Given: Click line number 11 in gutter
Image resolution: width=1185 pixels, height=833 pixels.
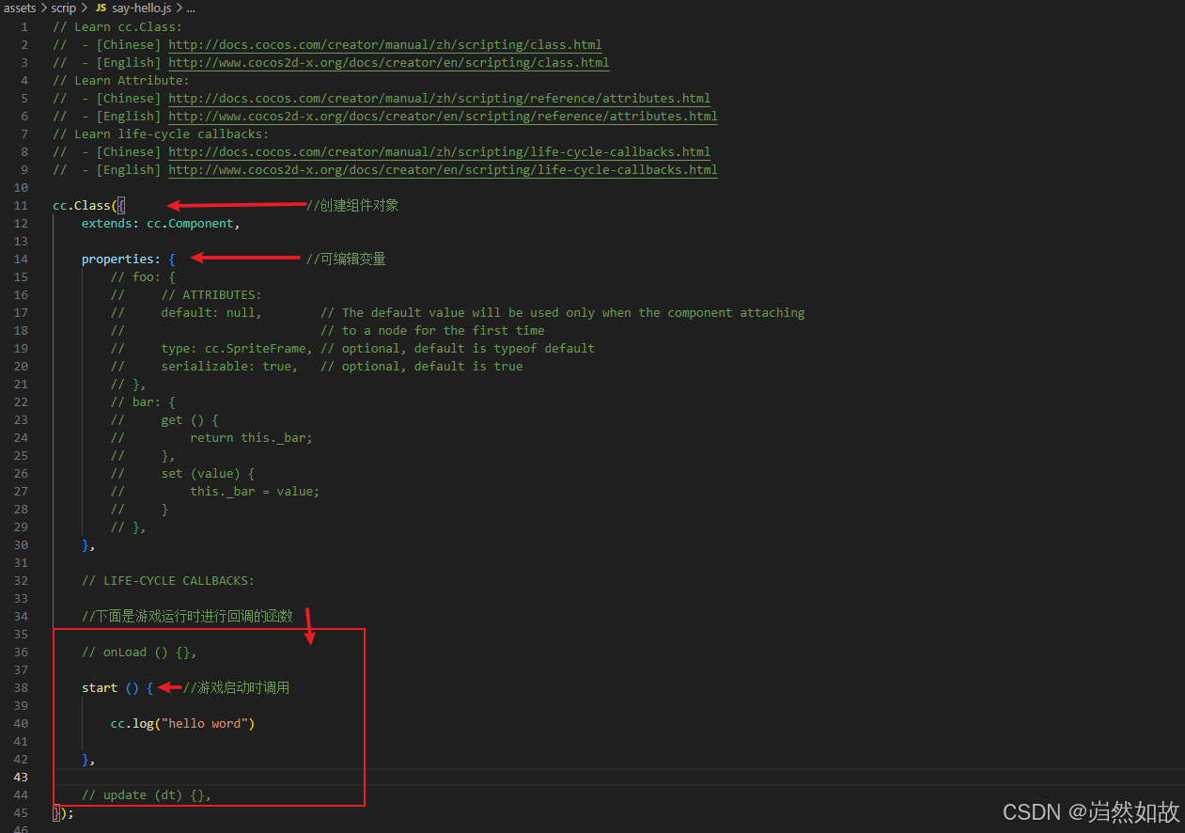Looking at the screenshot, I should coord(21,205).
